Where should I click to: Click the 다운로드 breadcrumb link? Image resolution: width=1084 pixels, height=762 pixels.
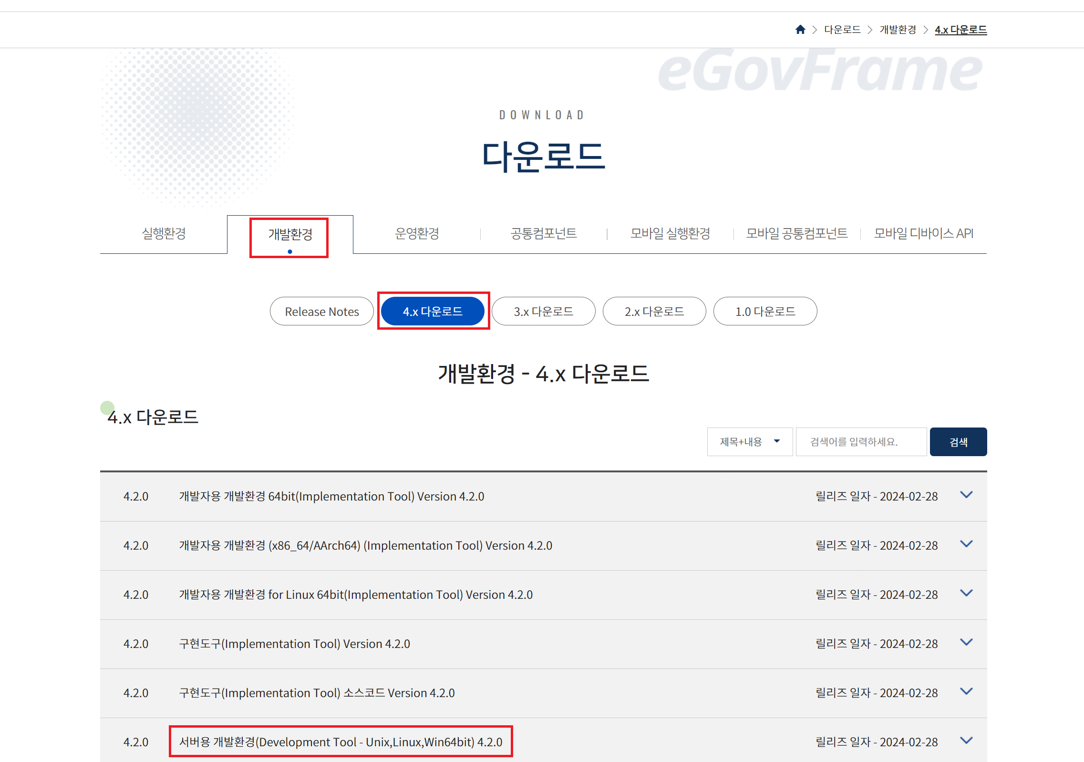pyautogui.click(x=842, y=30)
